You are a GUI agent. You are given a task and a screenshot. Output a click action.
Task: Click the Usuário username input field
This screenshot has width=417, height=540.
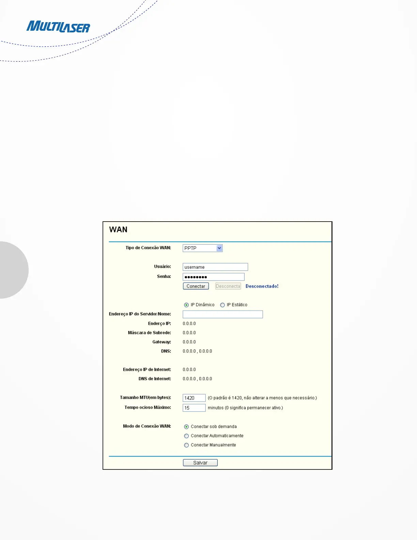coord(215,267)
